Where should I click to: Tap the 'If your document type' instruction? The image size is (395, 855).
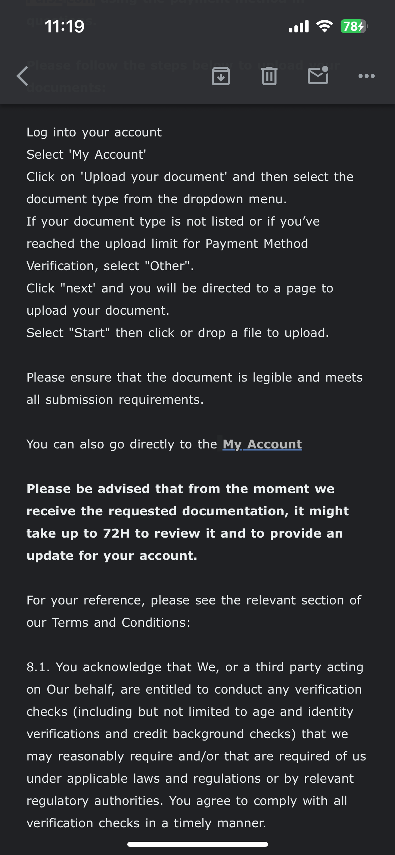[x=173, y=243]
